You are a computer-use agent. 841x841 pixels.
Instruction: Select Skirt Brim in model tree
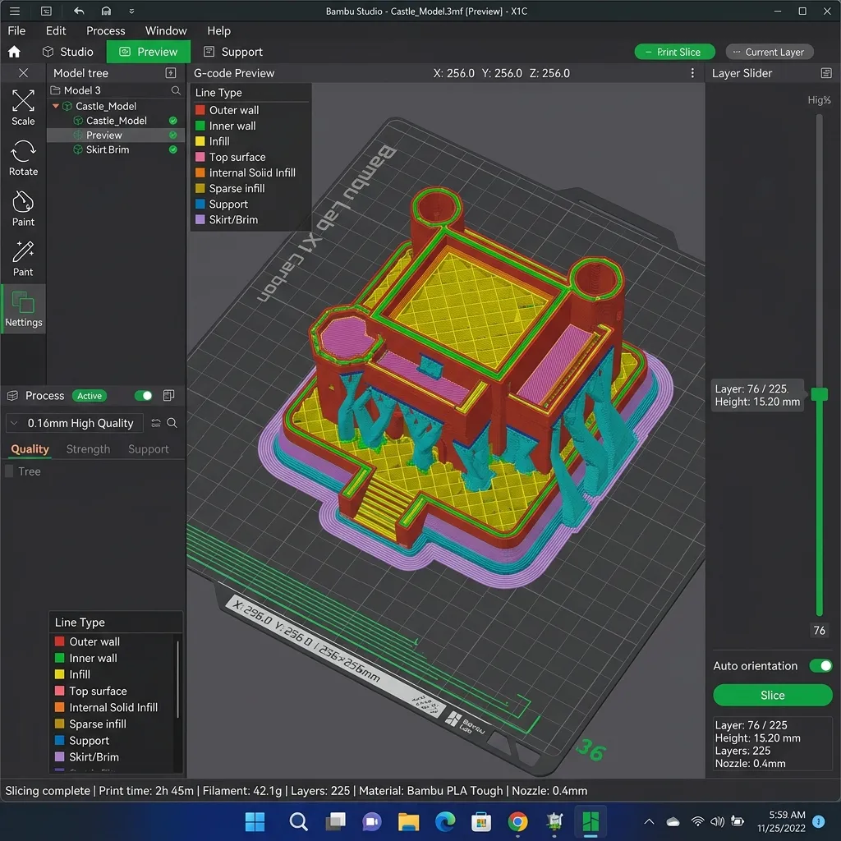pos(108,149)
